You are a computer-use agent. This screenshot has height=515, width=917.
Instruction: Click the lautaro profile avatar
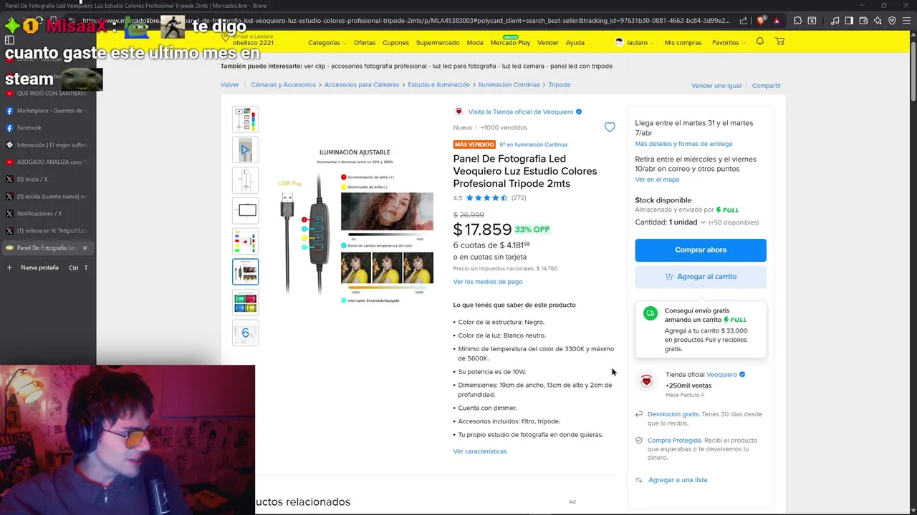[x=619, y=42]
